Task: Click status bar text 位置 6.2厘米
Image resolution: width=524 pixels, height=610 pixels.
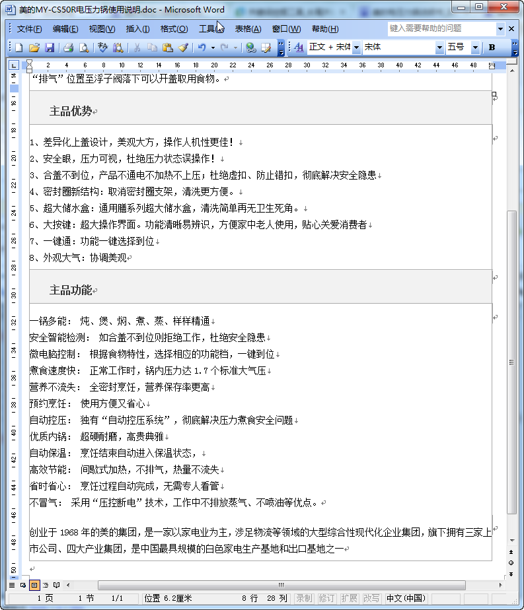Action: [x=168, y=598]
